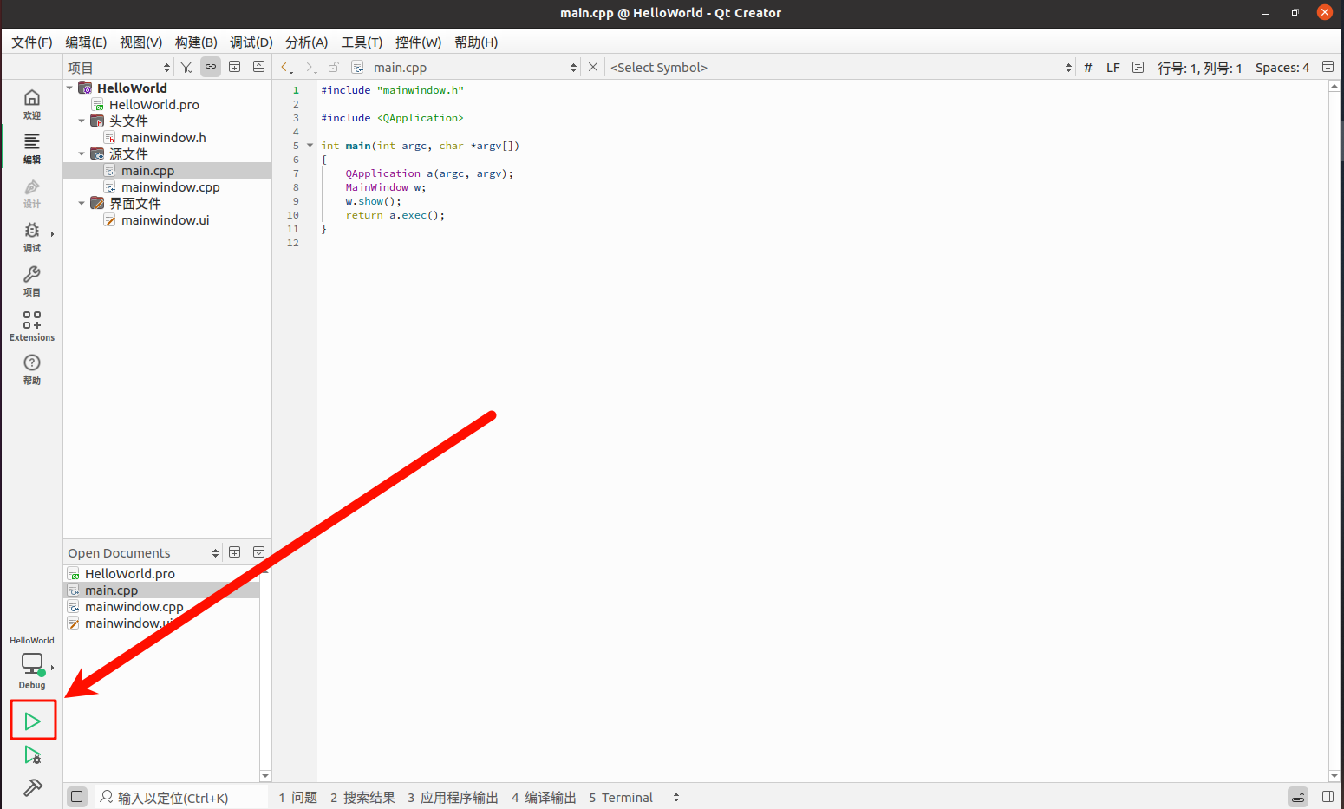
Task: Click the Open Documents scrollbar down arrow
Action: pos(265,776)
